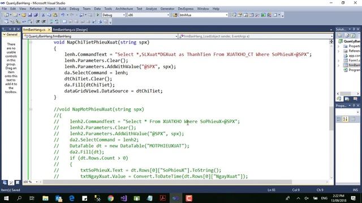This screenshot has width=362, height=203.
Task: Click the Visual Studio taskbar icon
Action: (124, 198)
